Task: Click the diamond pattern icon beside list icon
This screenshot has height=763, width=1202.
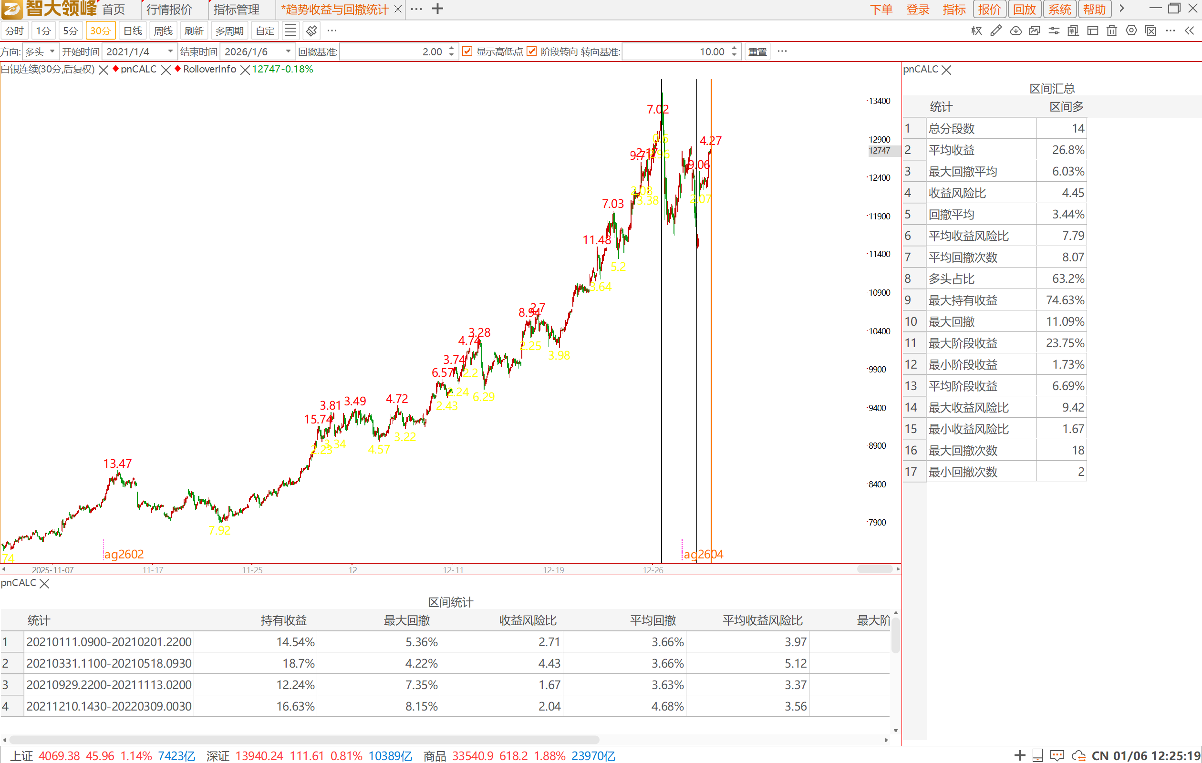Action: click(x=311, y=31)
